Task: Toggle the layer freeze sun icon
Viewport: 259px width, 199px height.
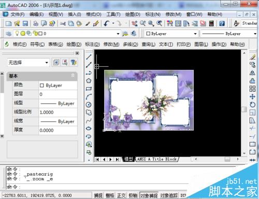Action: coord(23,34)
